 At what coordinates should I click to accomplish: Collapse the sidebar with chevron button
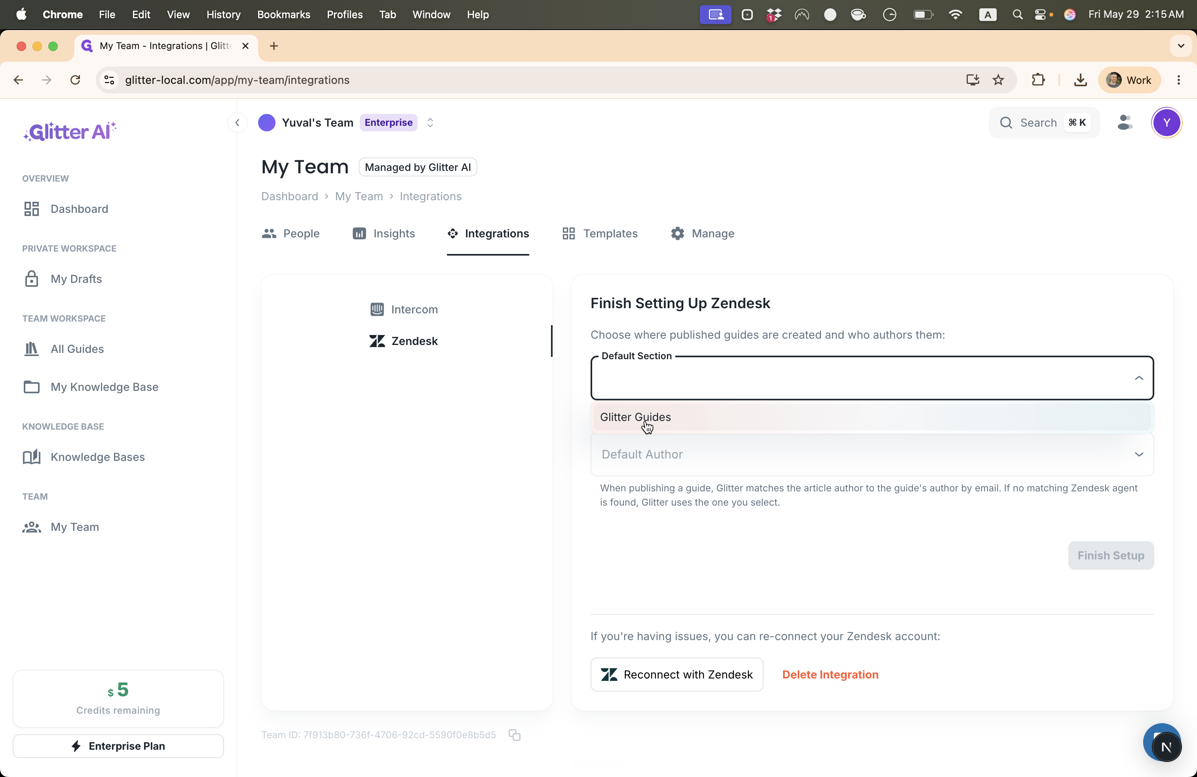pyautogui.click(x=237, y=123)
